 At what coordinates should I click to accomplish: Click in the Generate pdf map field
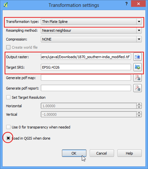(x=86, y=78)
